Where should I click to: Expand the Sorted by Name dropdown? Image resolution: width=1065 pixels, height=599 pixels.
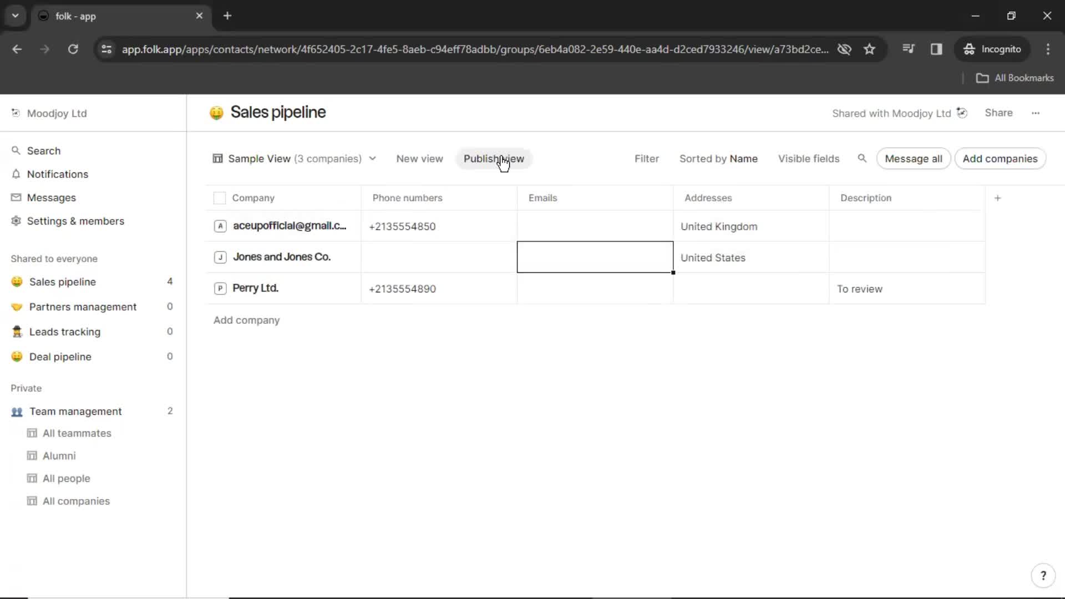click(x=719, y=158)
